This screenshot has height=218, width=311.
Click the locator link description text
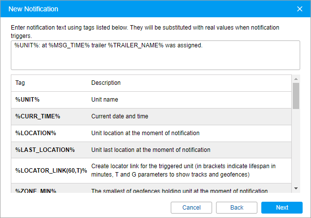184,170
